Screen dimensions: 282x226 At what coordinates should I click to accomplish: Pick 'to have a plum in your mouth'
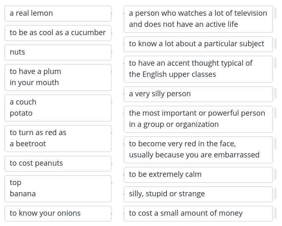click(58, 78)
